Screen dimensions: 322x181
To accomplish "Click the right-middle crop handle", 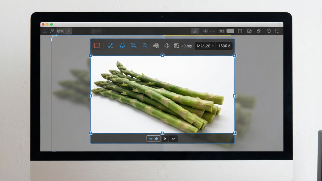I will 235,96.
